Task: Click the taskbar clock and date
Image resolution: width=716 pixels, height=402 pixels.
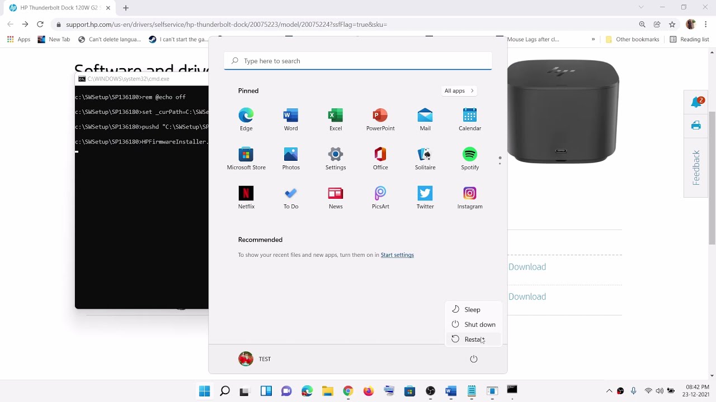Action: pyautogui.click(x=697, y=391)
